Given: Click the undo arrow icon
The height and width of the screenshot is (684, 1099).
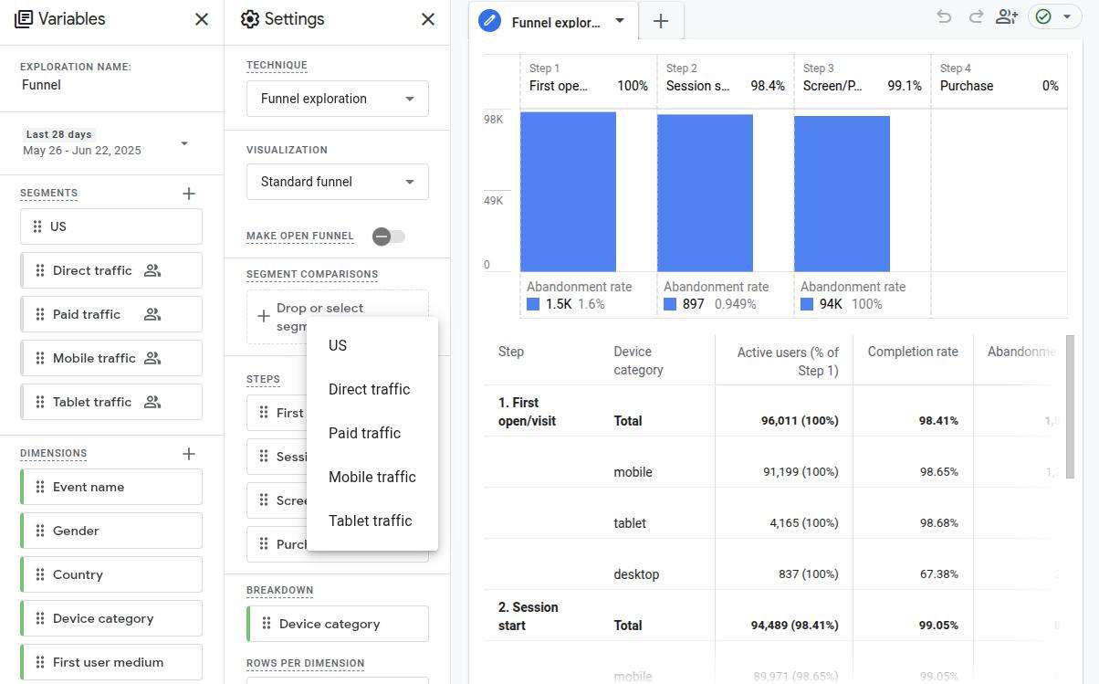Looking at the screenshot, I should 945,16.
